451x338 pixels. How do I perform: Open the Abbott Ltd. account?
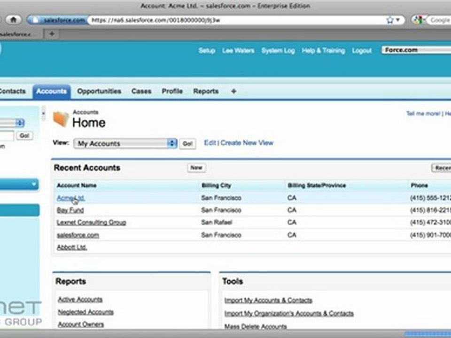click(x=72, y=247)
